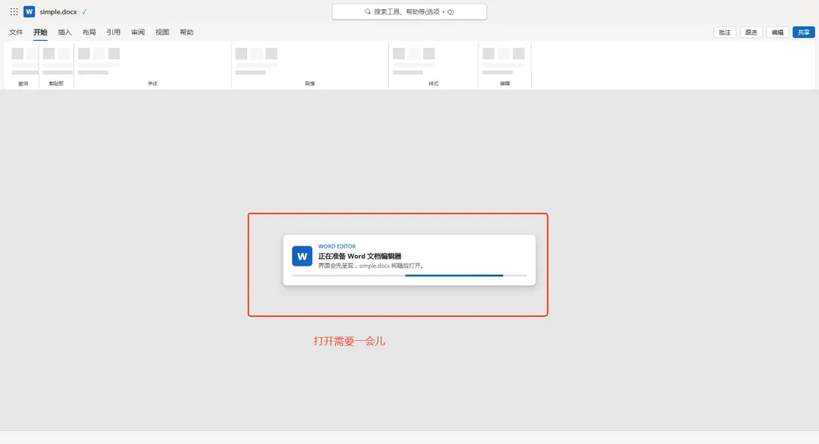Select the 开始 ribbon tab
Screen dimensions: 819x444
[40, 33]
